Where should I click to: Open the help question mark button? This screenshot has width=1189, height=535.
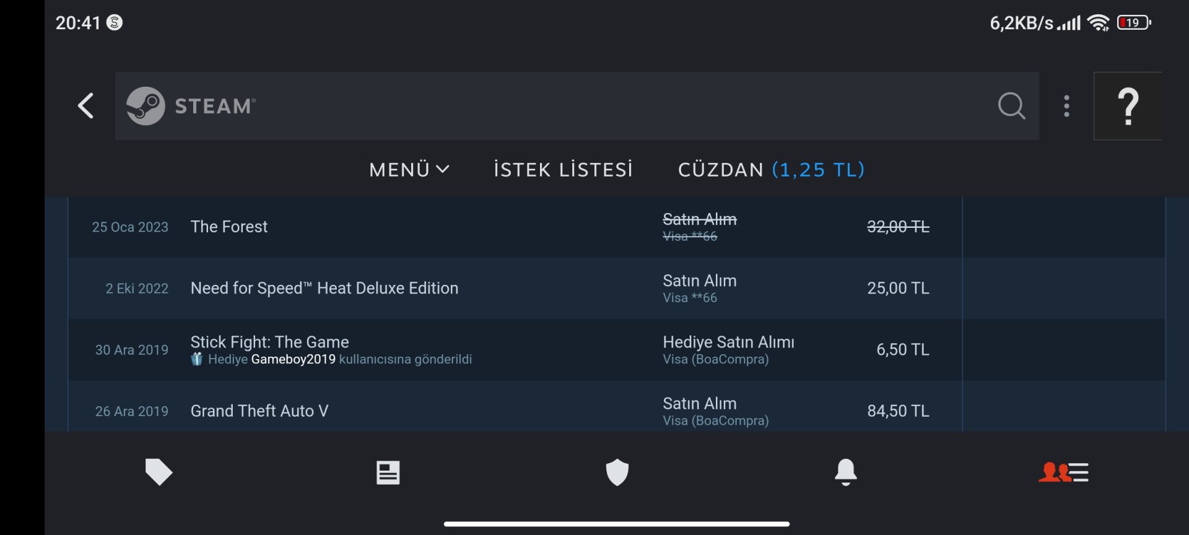1128,106
